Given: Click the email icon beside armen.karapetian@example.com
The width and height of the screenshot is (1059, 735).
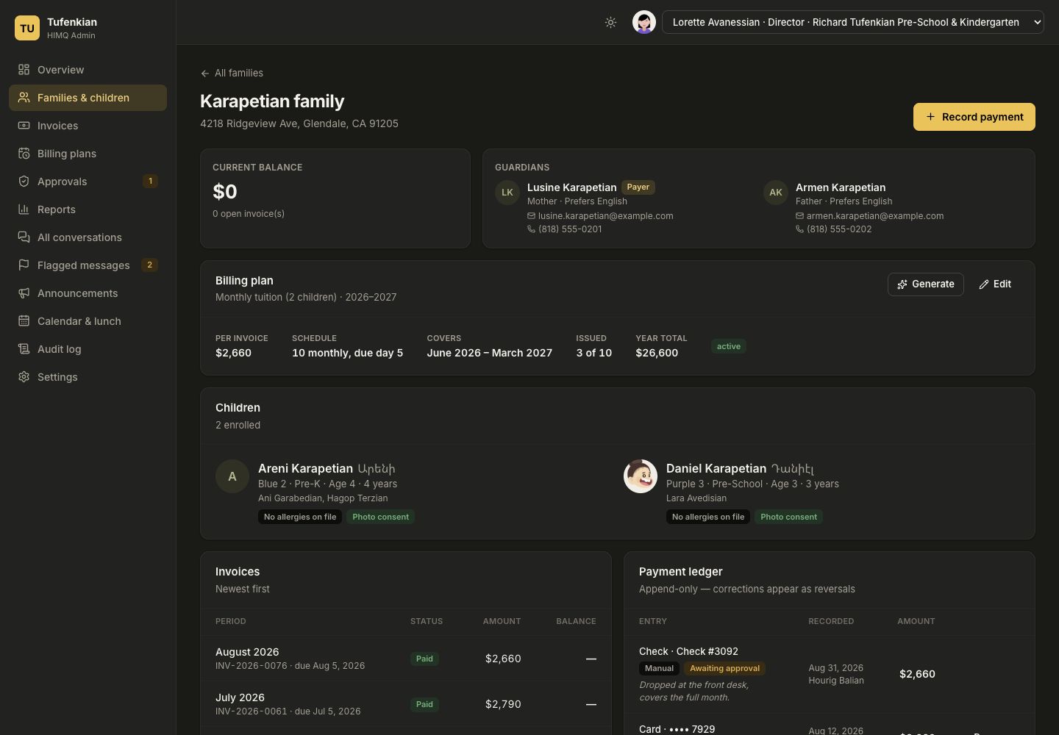Looking at the screenshot, I should click(799, 216).
